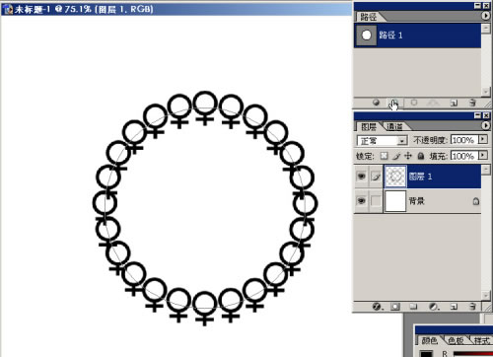Fill path with foreground color icon

click(x=377, y=103)
